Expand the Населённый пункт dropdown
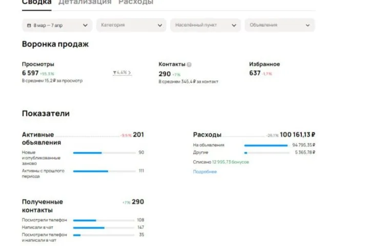 coord(206,25)
